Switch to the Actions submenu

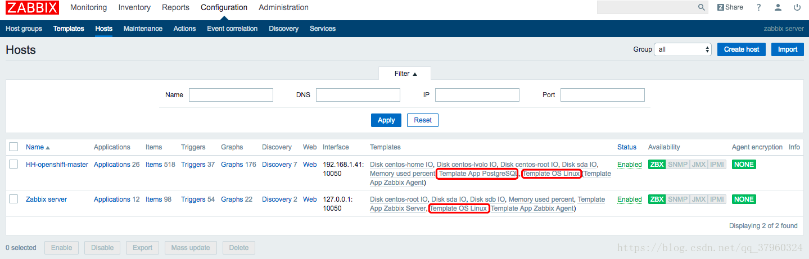(184, 29)
